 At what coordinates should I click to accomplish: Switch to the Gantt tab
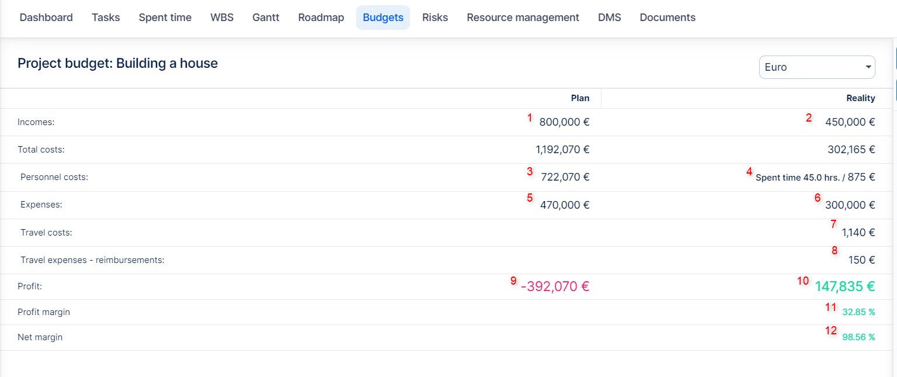(266, 18)
